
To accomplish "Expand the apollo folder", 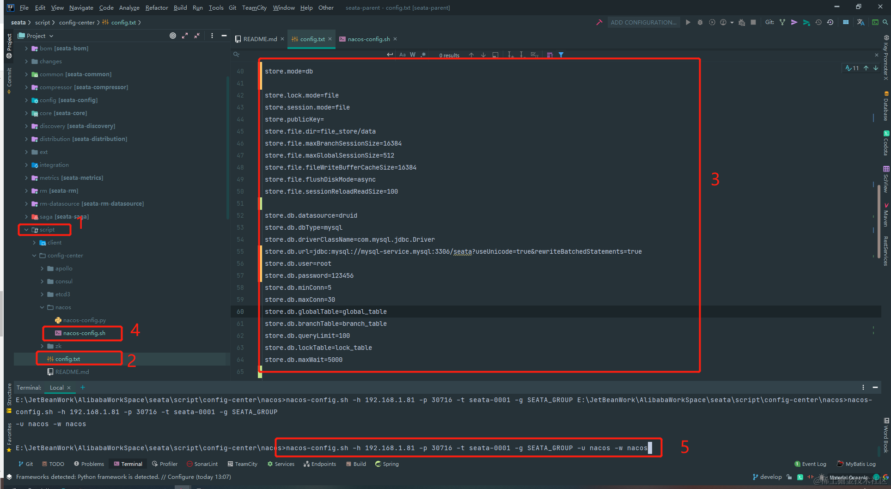I will coord(42,268).
